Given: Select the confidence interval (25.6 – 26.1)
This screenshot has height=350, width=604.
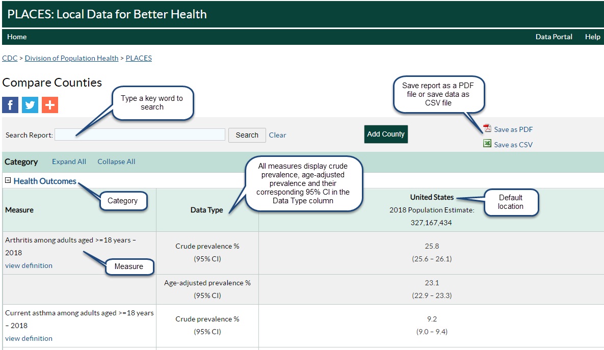Looking at the screenshot, I should (x=432, y=259).
